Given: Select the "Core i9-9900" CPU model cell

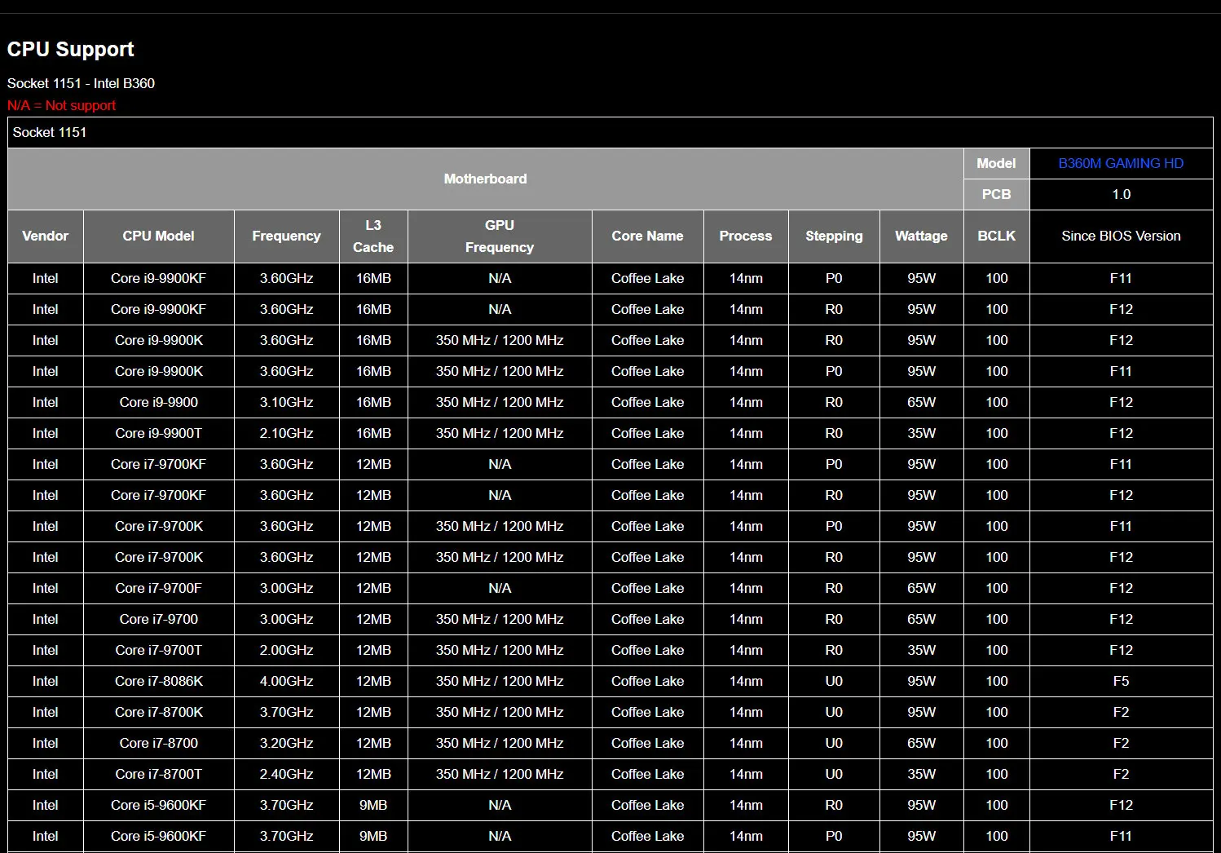Looking at the screenshot, I should click(159, 402).
